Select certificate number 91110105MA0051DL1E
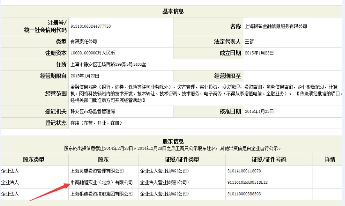 pyautogui.click(x=247, y=183)
